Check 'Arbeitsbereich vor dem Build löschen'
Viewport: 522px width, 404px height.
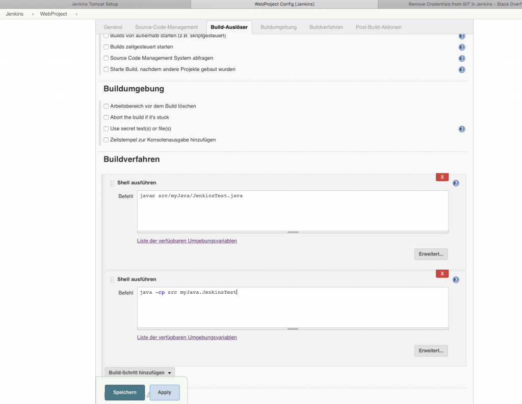click(x=106, y=106)
